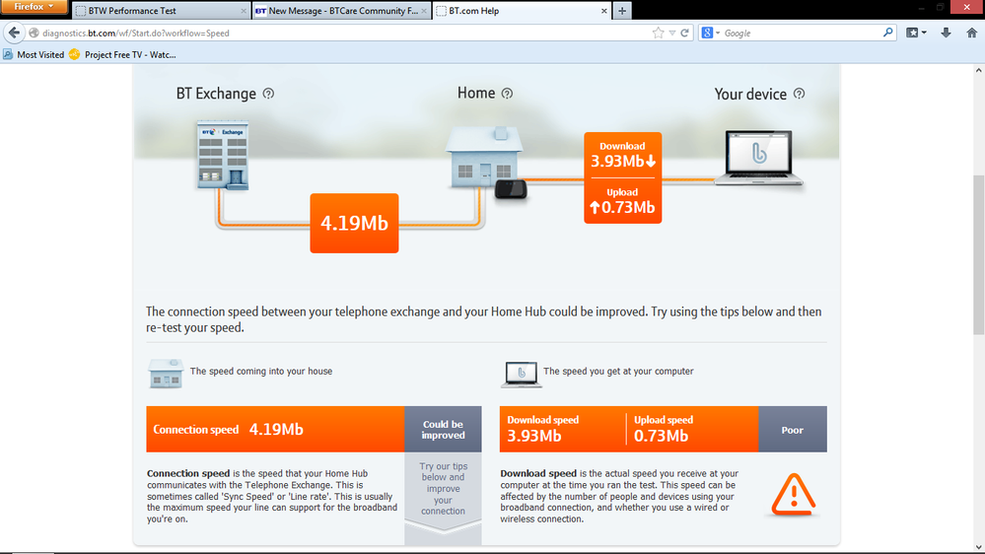Click the 4.19Mb line speed box
The image size is (985, 554).
point(354,223)
